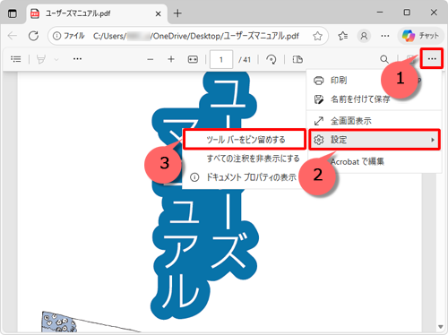Rotate the PDF page
Image resolution: width=448 pixels, height=335 pixels.
pos(271,59)
